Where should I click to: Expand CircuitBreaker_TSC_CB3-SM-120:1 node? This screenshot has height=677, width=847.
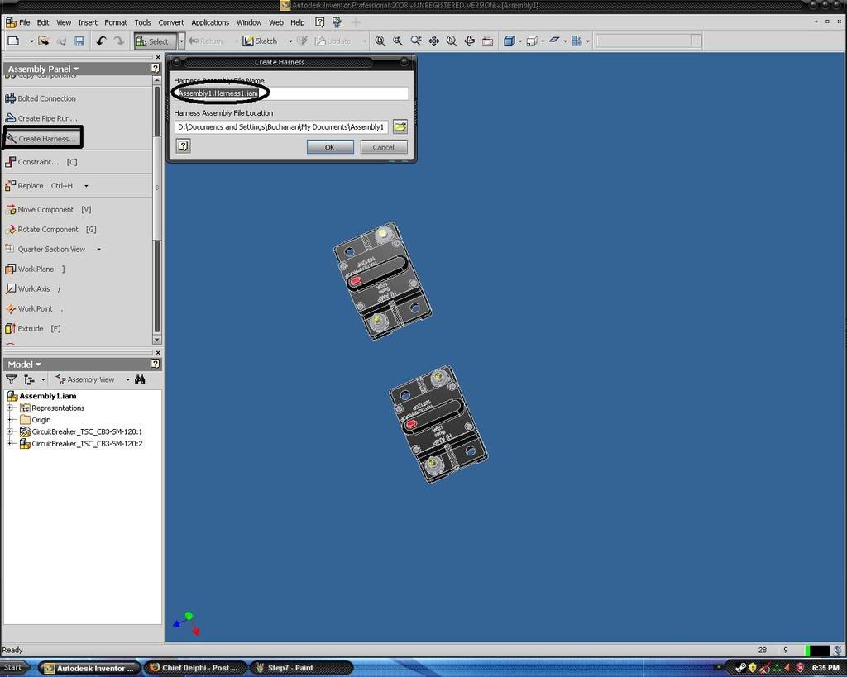(x=9, y=431)
